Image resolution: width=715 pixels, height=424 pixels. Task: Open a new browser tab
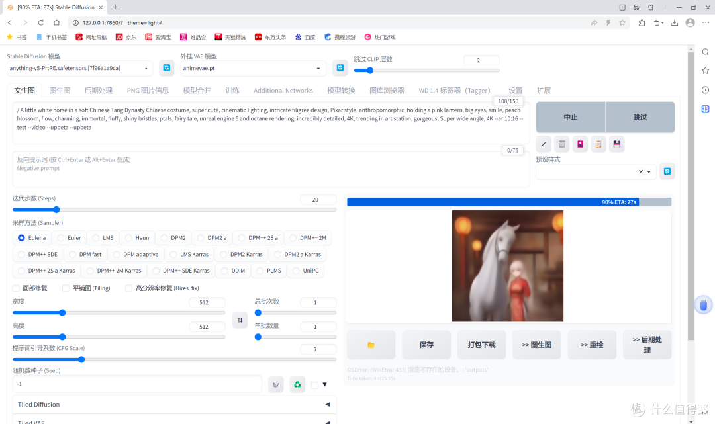point(115,7)
